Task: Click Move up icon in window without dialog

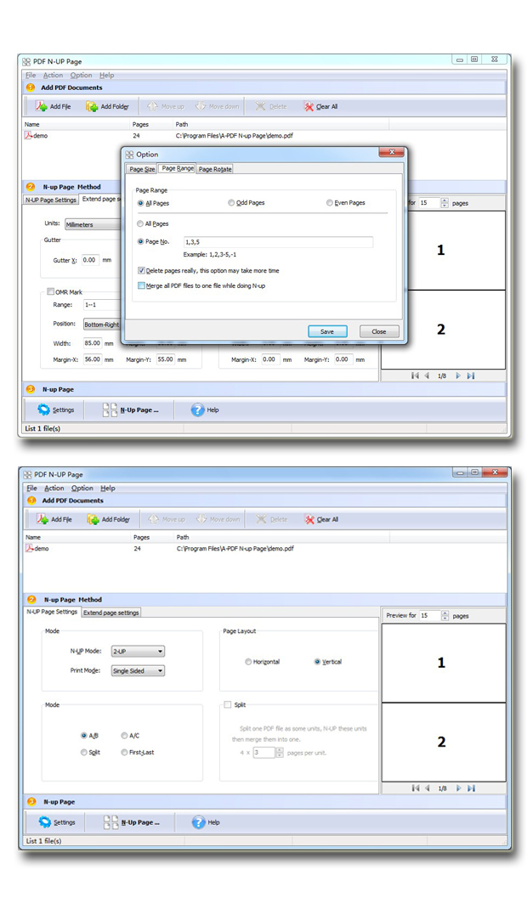Action: coord(154,519)
